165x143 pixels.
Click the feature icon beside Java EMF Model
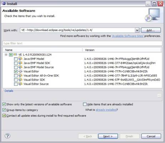tap(20, 59)
